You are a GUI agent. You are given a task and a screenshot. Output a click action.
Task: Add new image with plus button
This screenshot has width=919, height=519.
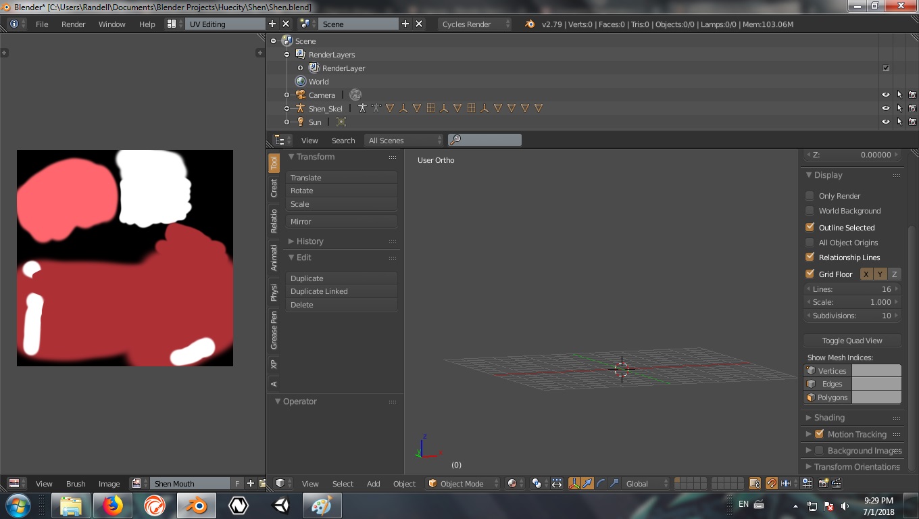[x=251, y=483]
